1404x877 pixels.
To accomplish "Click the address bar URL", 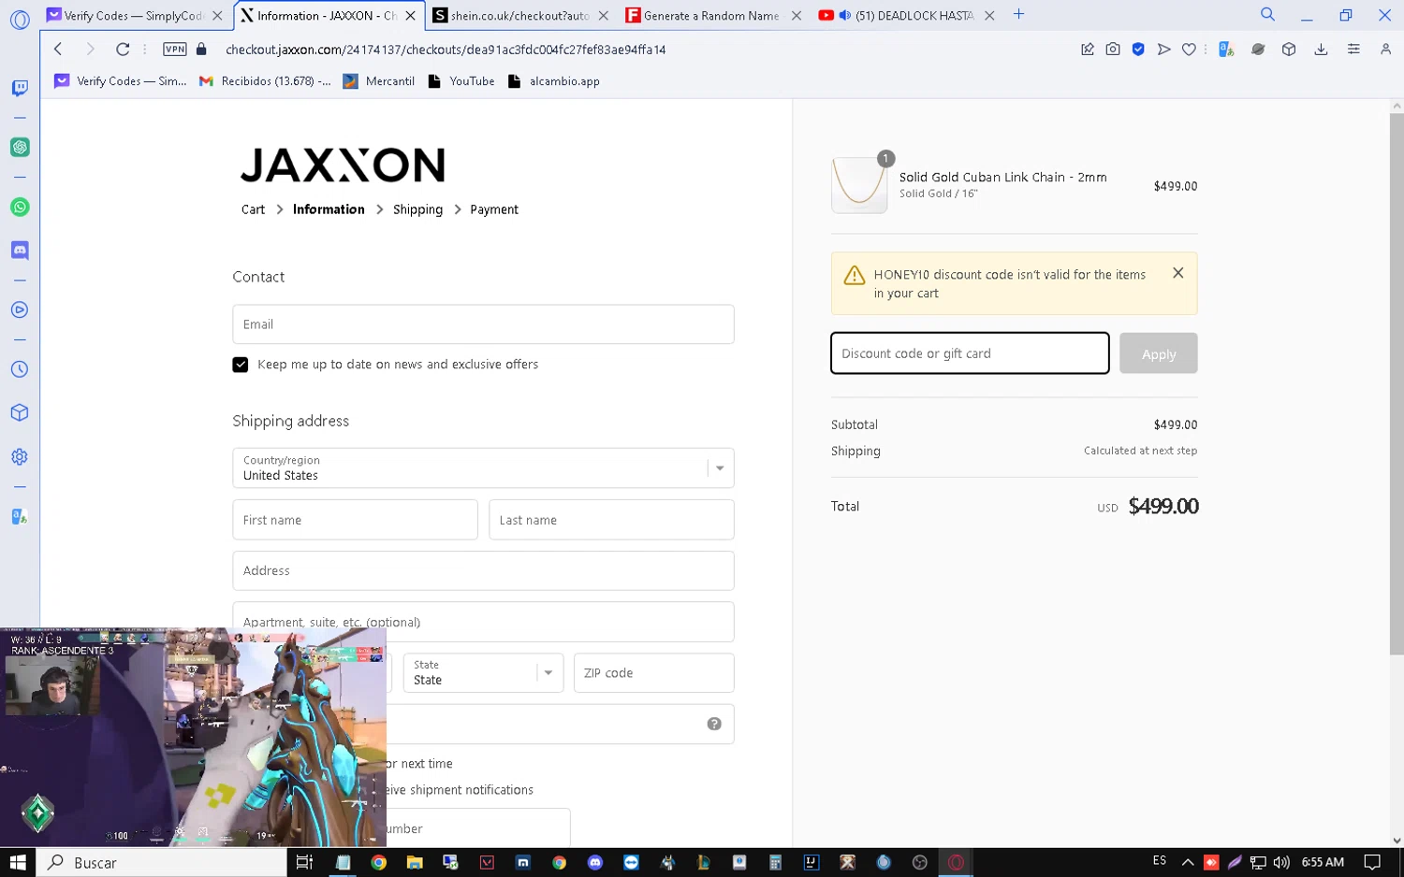I will [446, 50].
